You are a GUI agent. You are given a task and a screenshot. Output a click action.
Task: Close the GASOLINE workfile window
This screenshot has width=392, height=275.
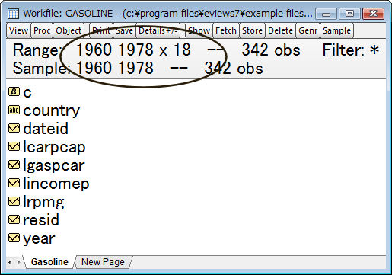click(373, 14)
